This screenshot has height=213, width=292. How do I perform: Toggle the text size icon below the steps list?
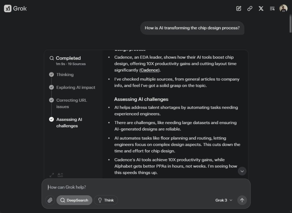(60, 175)
